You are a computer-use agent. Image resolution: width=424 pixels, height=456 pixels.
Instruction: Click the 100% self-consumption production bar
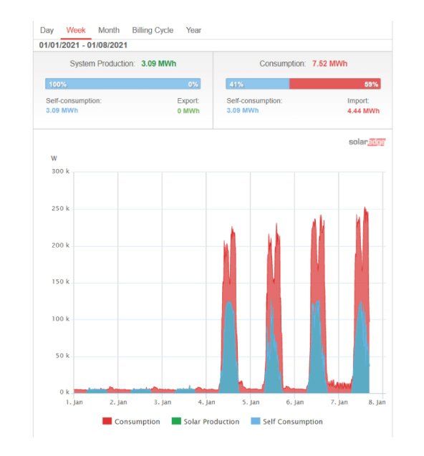[x=122, y=84]
